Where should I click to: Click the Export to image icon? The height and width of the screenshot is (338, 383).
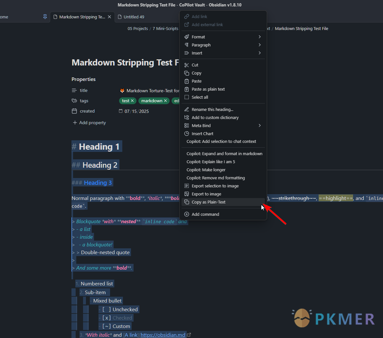pos(187,194)
